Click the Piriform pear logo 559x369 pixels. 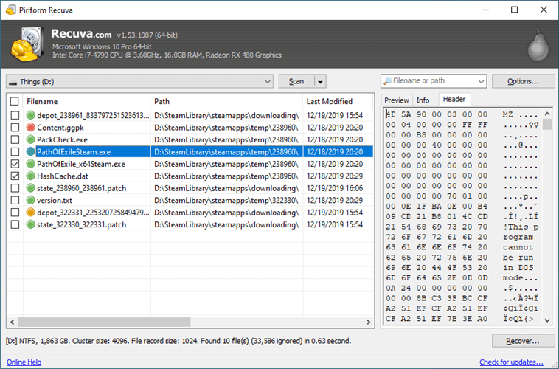(x=538, y=46)
